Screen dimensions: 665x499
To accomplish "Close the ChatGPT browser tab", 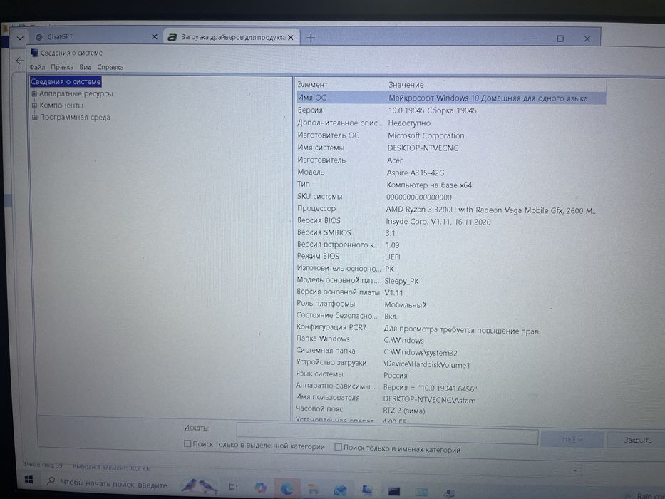I will coord(155,37).
